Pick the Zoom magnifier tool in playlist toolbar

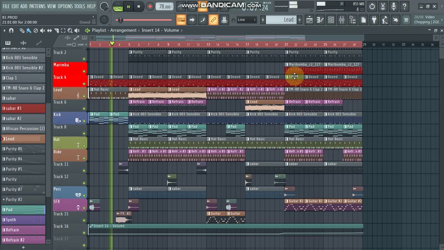coord(70,31)
